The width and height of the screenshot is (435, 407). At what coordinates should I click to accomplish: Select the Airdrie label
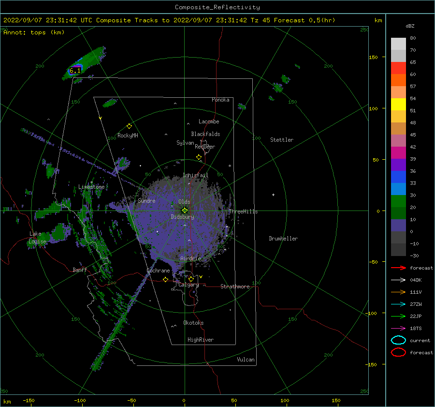point(190,258)
